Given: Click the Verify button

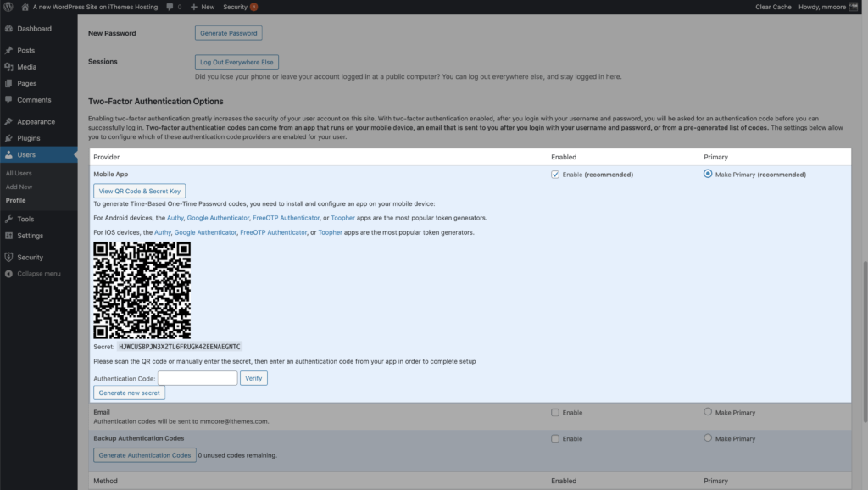Looking at the screenshot, I should pos(253,378).
